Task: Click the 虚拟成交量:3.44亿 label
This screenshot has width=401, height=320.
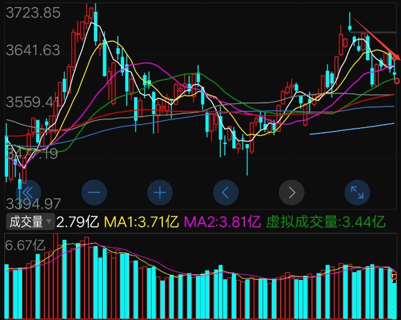Action: [x=326, y=222]
